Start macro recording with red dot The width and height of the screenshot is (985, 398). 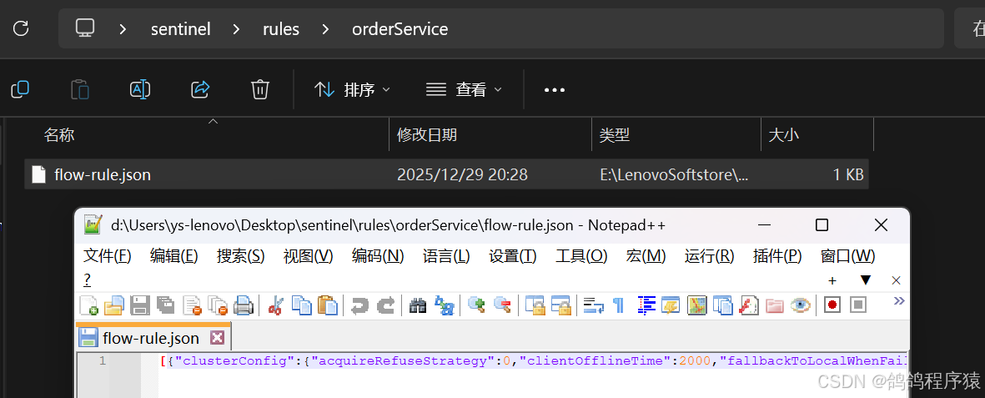point(832,305)
